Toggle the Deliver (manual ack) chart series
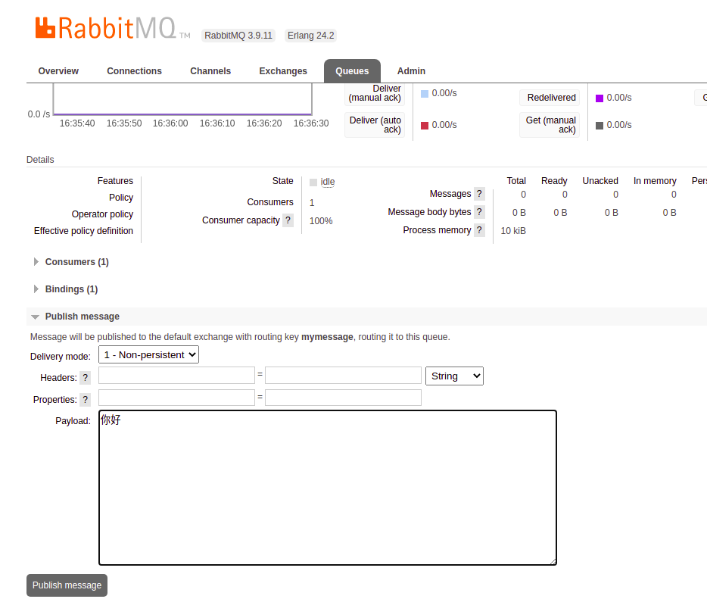 click(375, 93)
